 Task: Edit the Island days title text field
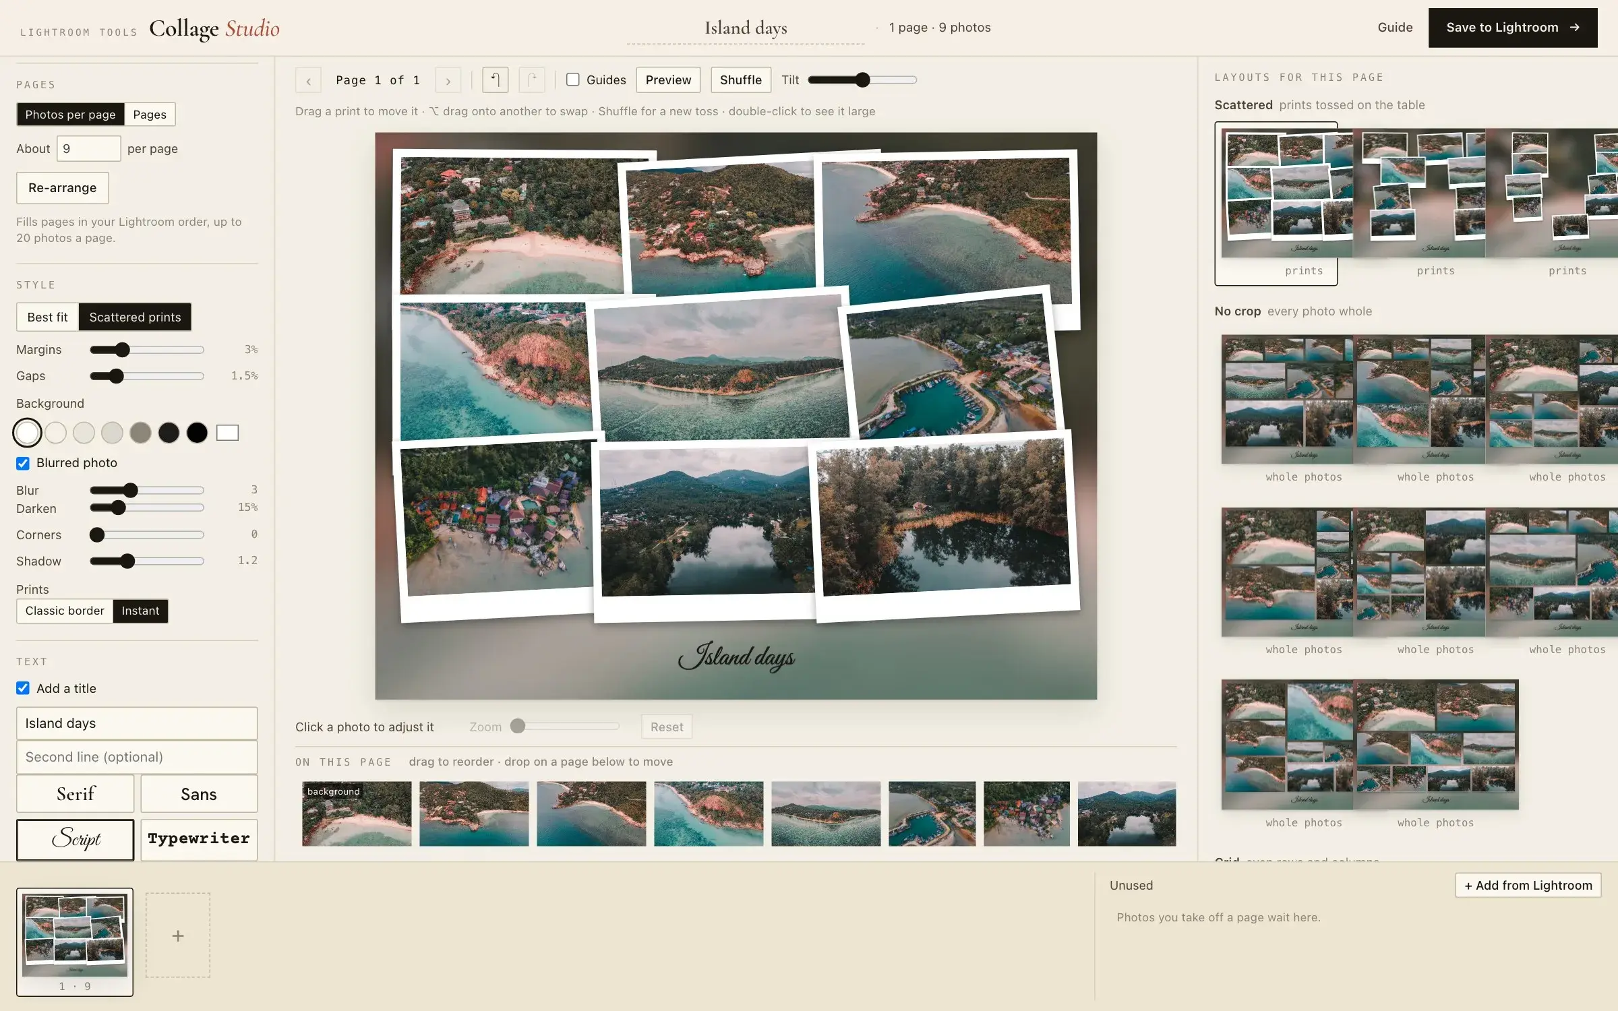(137, 723)
